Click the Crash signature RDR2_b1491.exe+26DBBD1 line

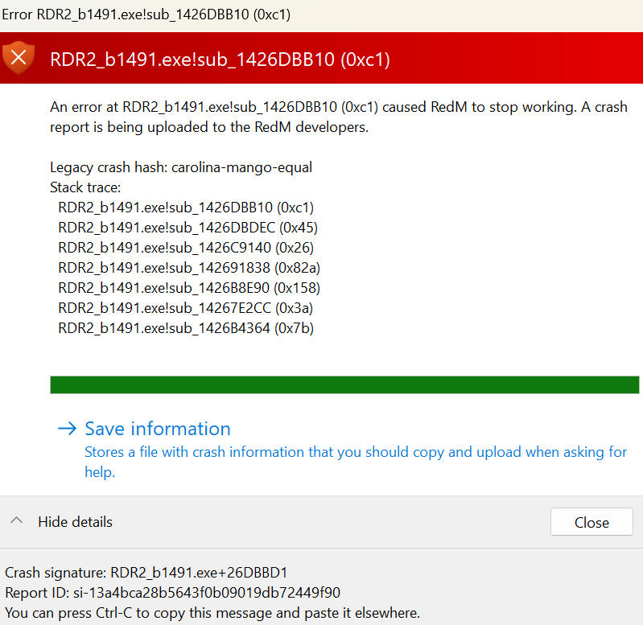point(146,572)
